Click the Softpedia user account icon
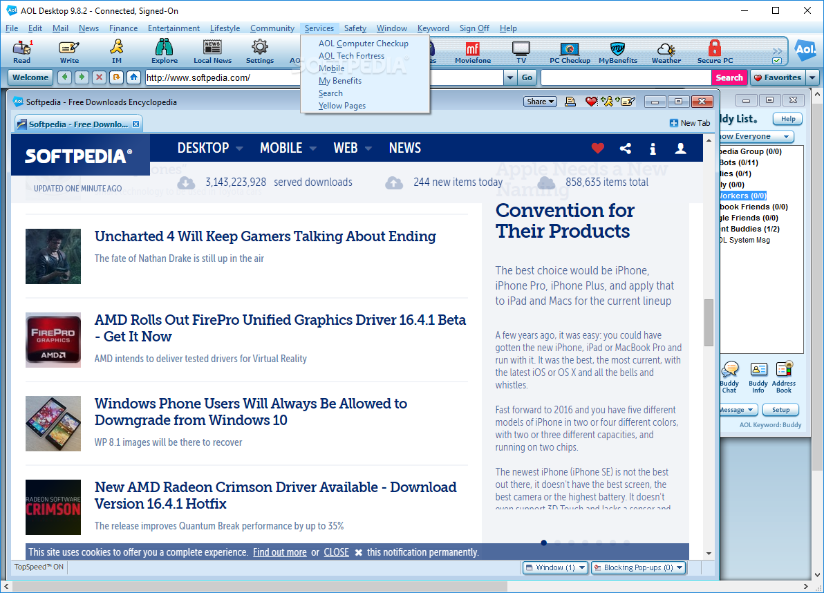 (x=680, y=149)
